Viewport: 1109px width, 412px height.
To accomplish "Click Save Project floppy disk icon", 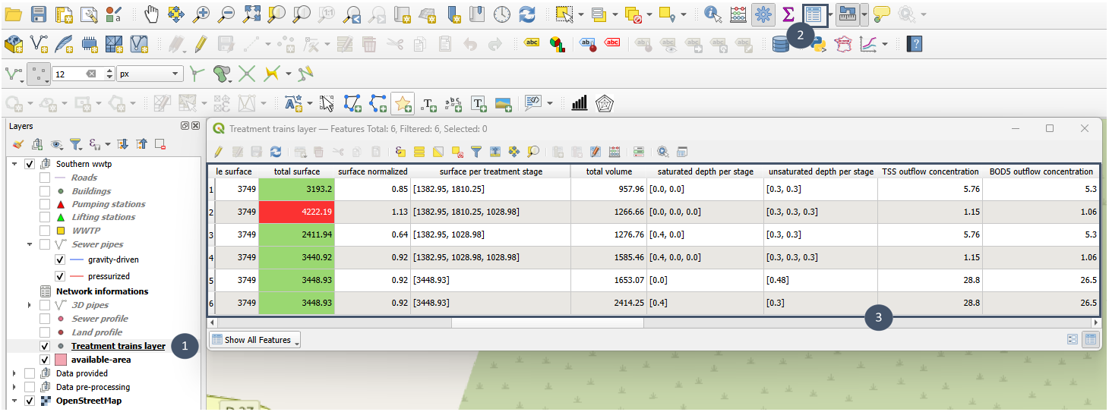I will point(38,14).
